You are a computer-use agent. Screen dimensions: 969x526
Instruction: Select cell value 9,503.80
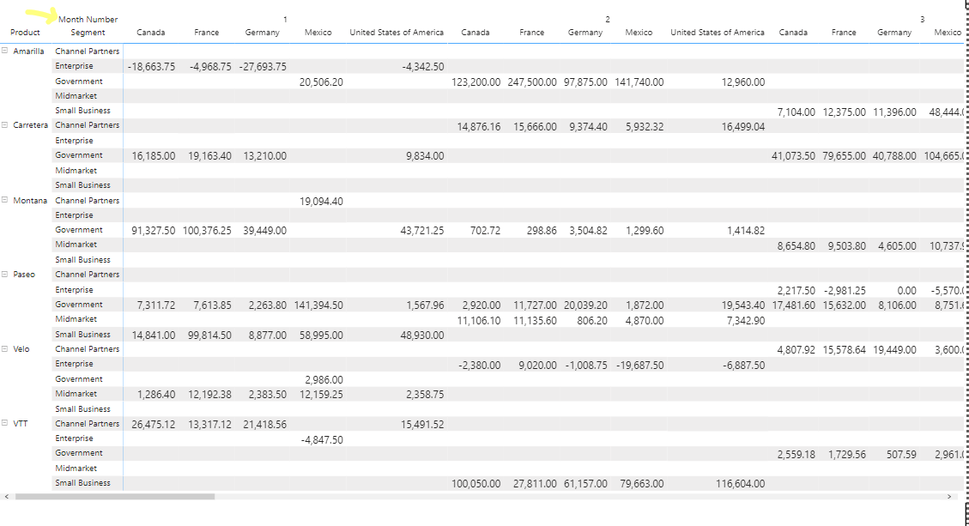(x=846, y=246)
